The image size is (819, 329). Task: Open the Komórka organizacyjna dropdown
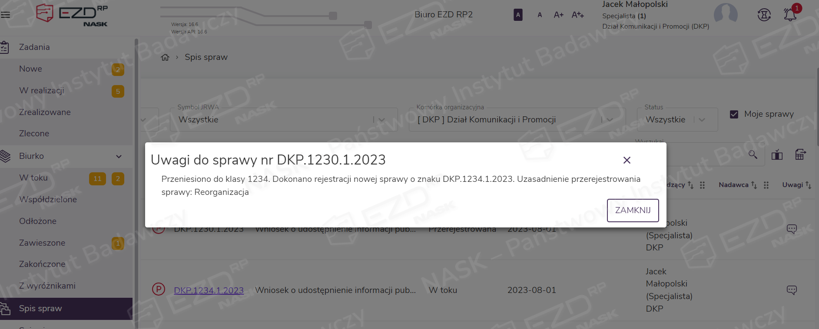(x=610, y=120)
